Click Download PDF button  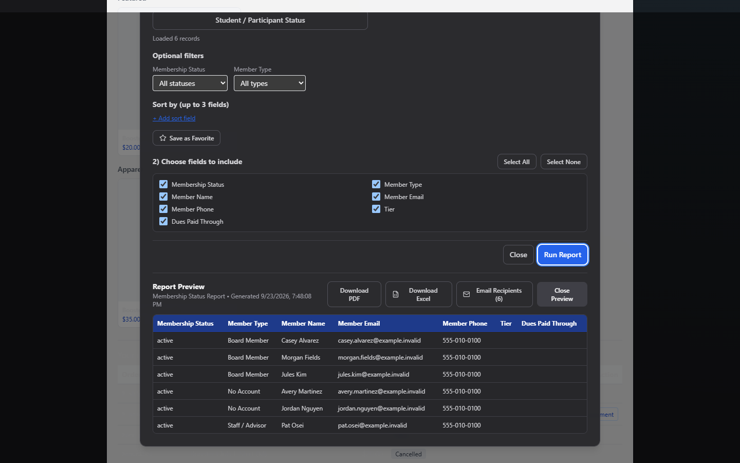click(354, 294)
